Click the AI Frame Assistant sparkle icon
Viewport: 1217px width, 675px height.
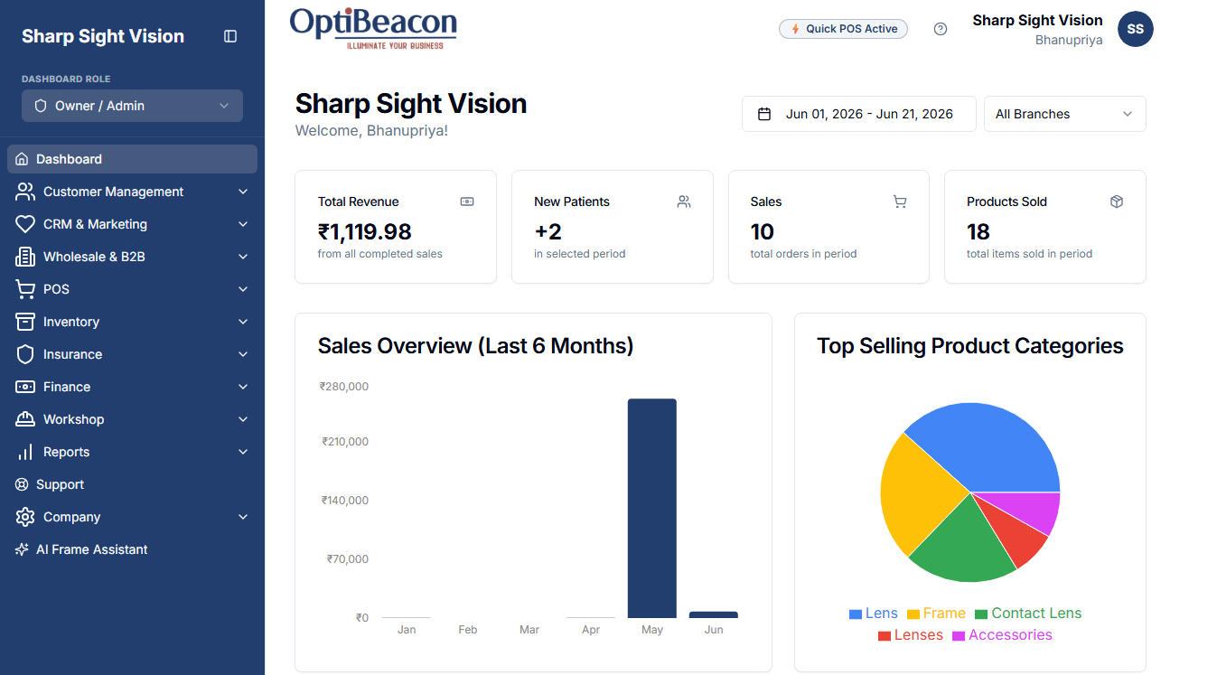pos(22,549)
